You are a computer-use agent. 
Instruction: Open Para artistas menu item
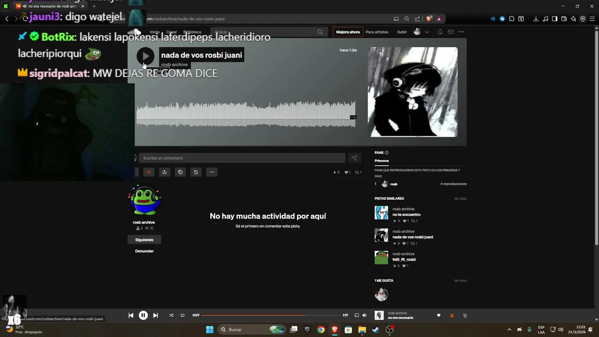point(377,32)
